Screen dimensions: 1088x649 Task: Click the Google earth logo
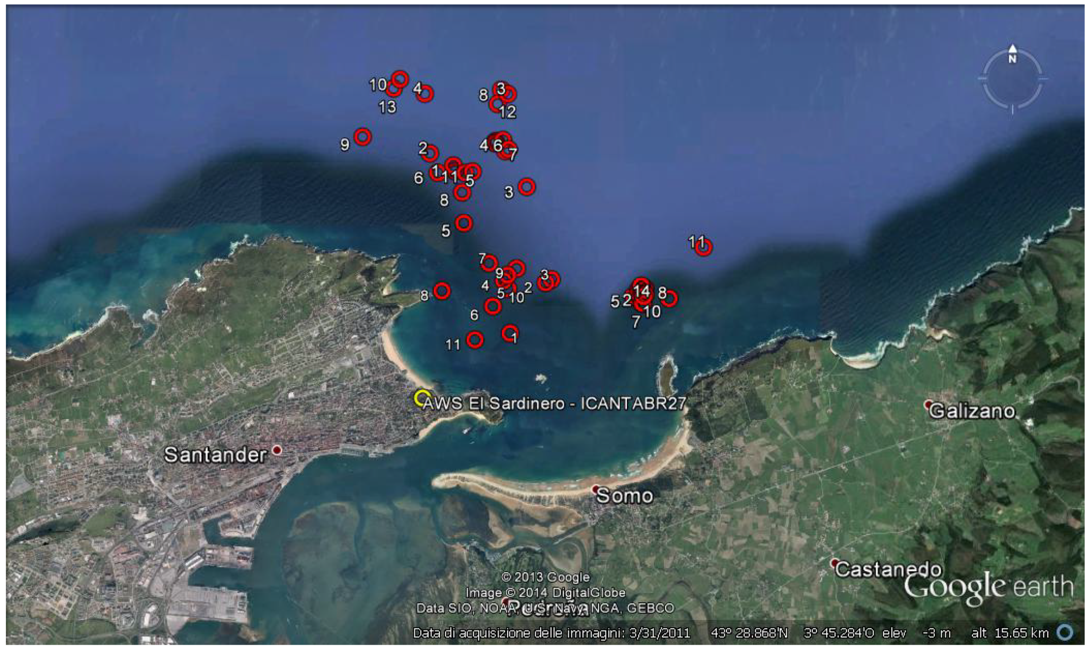coord(988,587)
